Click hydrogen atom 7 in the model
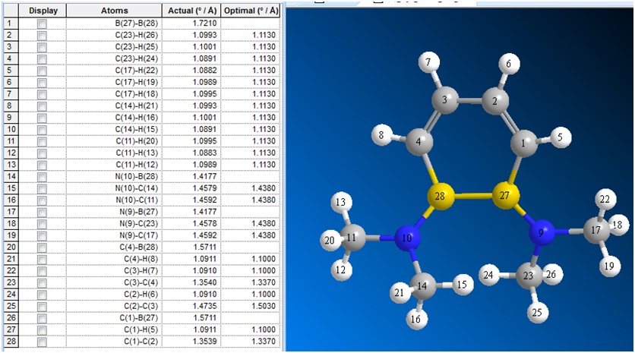 (x=429, y=62)
